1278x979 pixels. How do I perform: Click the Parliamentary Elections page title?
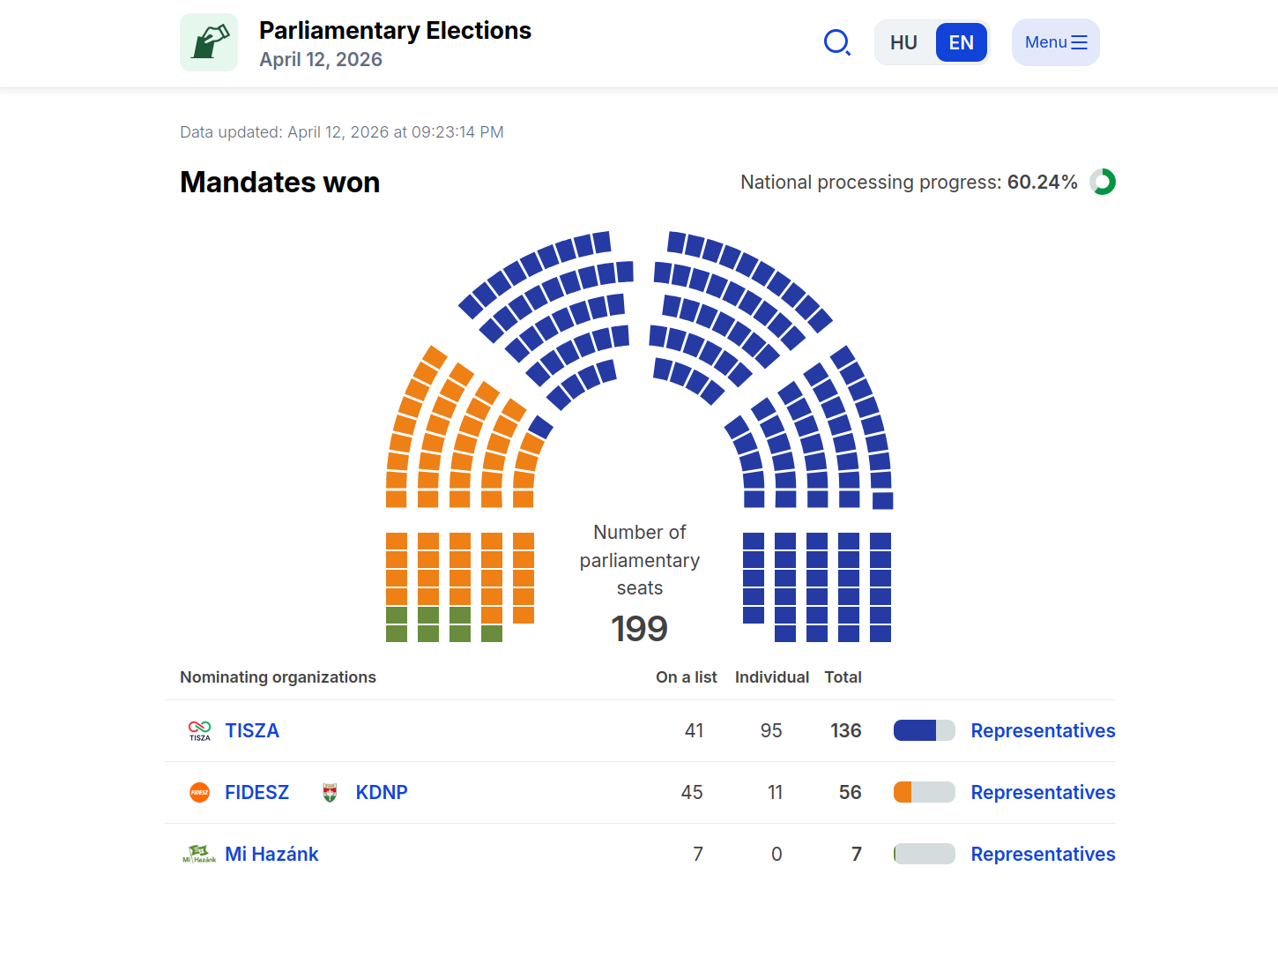[x=395, y=31]
